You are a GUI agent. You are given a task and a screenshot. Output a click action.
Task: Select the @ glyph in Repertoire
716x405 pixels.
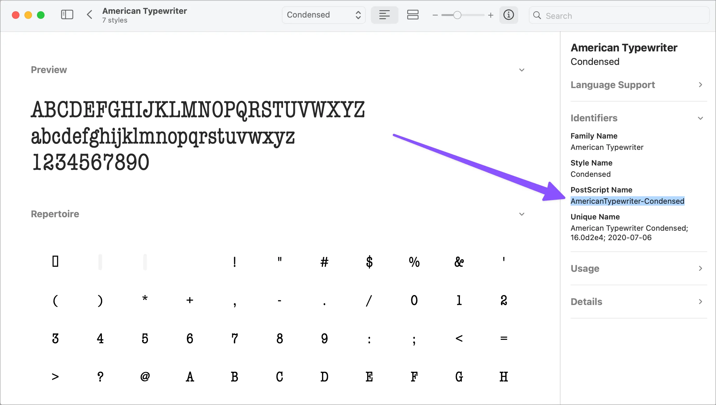click(145, 376)
